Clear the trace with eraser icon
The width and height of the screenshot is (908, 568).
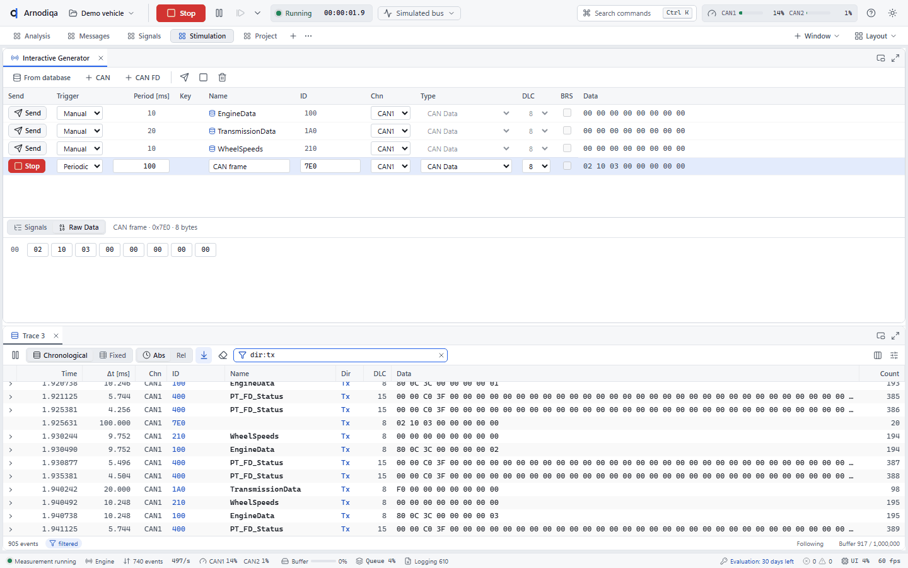223,355
